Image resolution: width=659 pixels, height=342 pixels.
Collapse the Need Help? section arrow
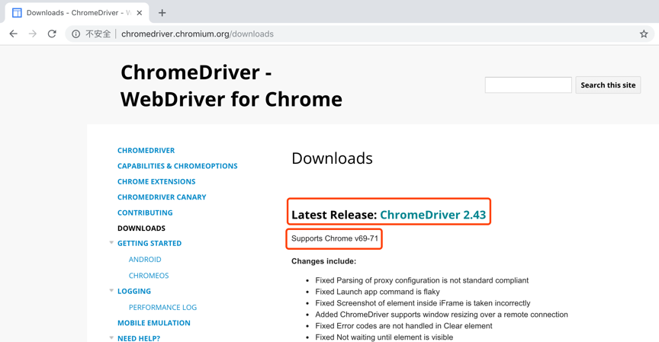[111, 337]
